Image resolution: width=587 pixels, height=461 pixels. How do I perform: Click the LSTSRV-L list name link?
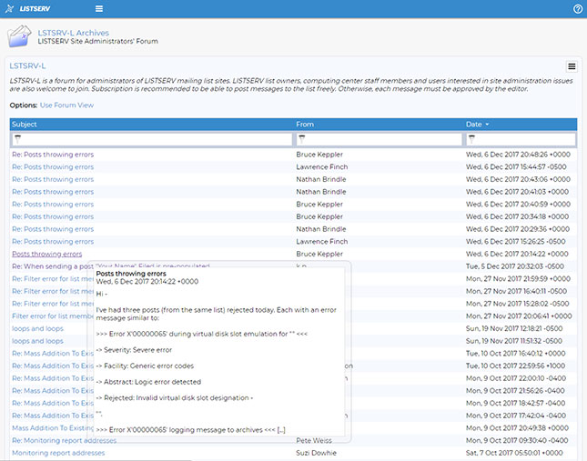27,65
